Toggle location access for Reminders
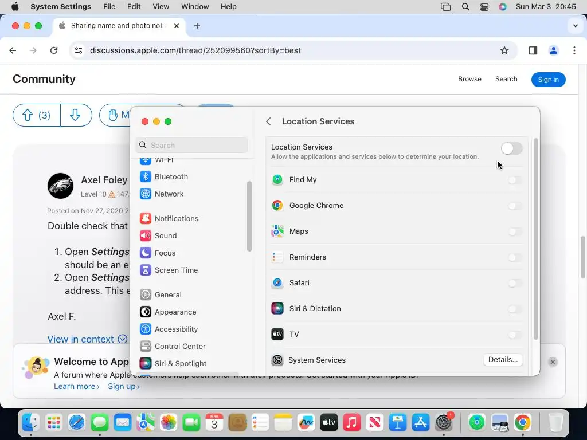This screenshot has height=440, width=587. [x=515, y=257]
